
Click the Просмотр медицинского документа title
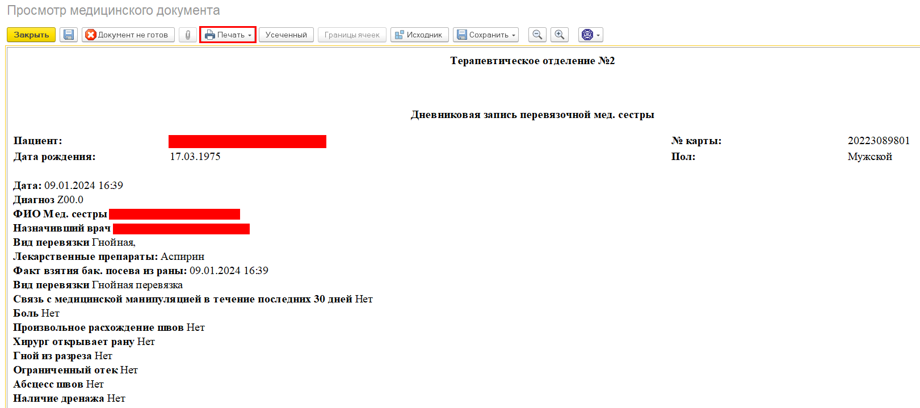point(114,11)
